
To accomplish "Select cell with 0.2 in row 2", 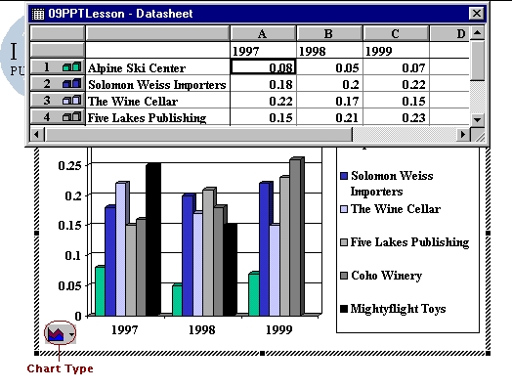I will coord(329,84).
